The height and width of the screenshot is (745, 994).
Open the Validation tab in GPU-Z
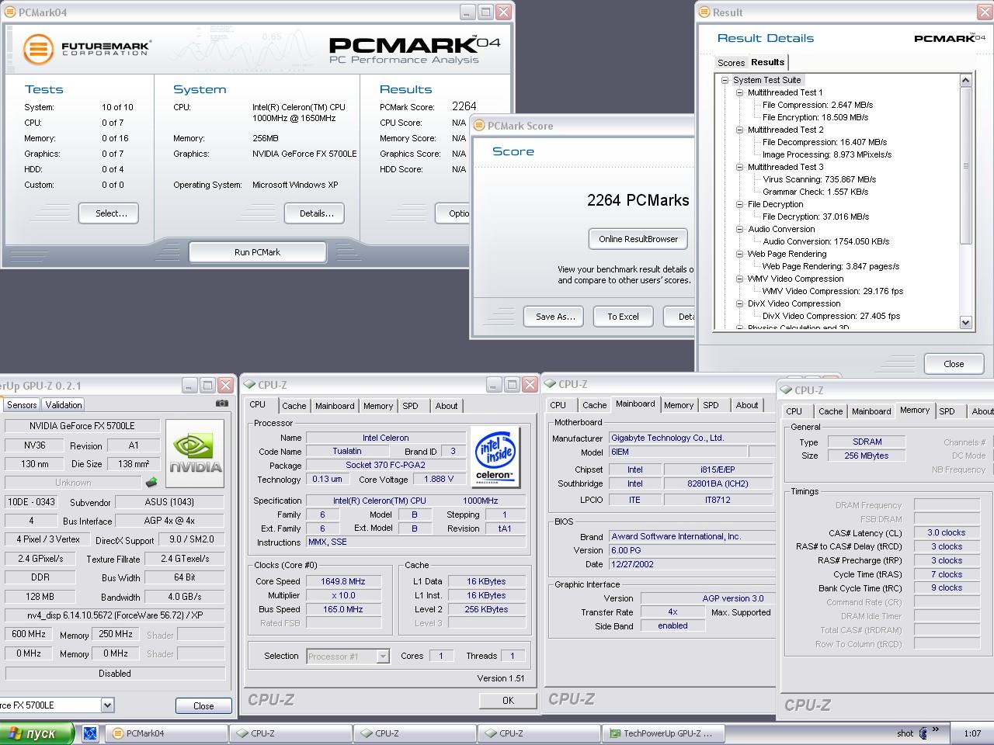[x=64, y=405]
